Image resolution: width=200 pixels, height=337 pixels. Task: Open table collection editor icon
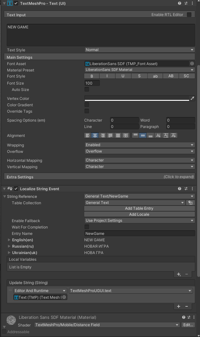[191, 203]
